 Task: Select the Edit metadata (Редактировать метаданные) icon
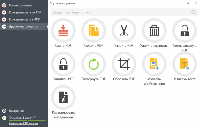63,97
